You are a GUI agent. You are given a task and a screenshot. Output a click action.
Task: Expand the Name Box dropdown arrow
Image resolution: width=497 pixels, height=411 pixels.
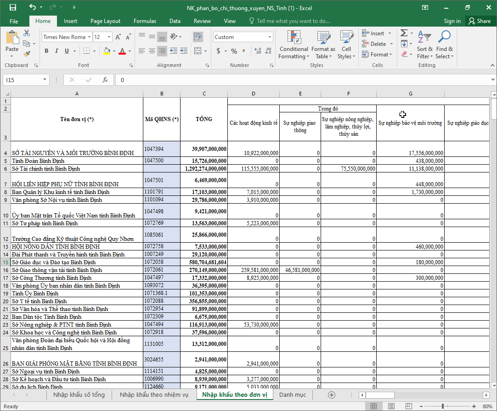[x=45, y=80]
